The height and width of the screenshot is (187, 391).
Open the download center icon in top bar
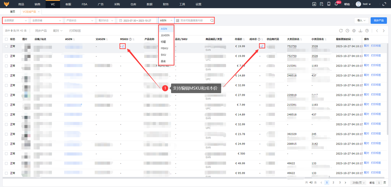point(314,4)
